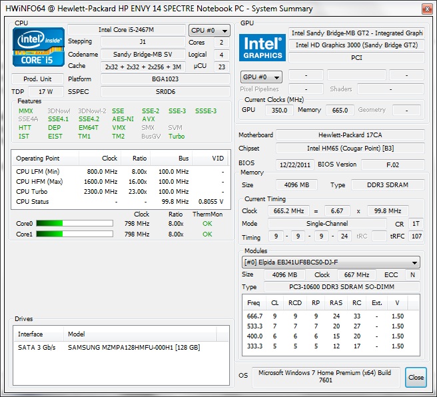Click the Intel Graphics logo
The height and width of the screenshot is (397, 437).
(x=262, y=47)
